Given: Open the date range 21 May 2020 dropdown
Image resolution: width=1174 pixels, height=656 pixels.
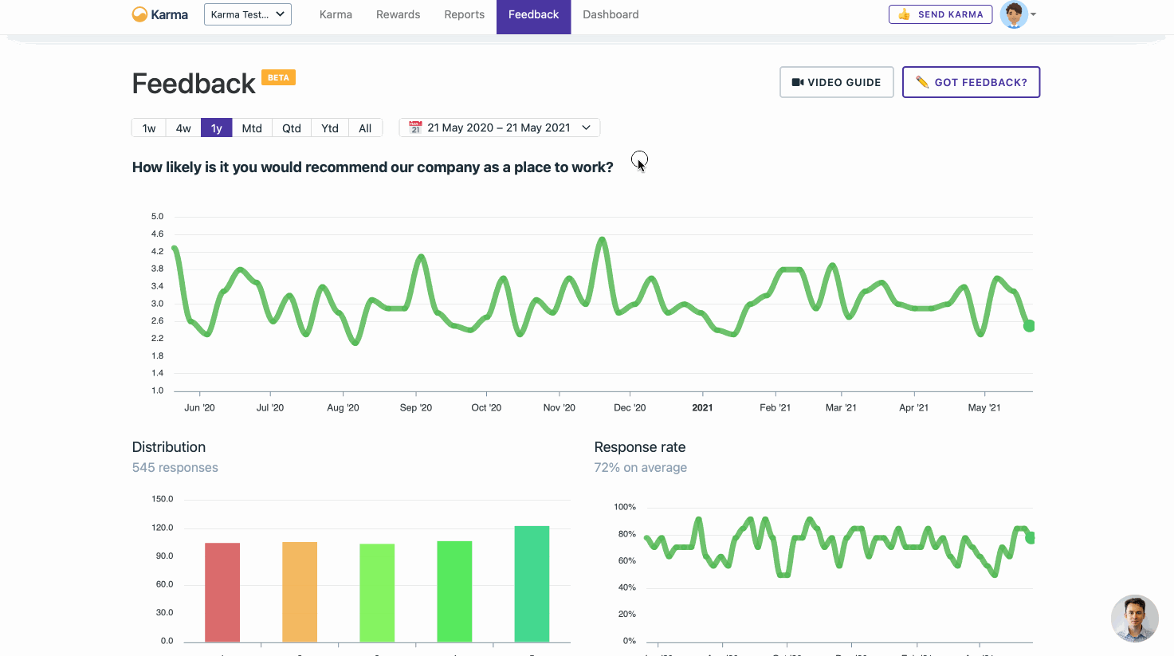Looking at the screenshot, I should (500, 128).
